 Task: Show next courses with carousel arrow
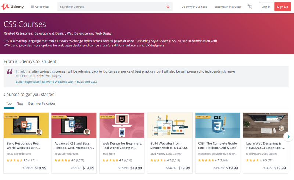click(x=288, y=137)
